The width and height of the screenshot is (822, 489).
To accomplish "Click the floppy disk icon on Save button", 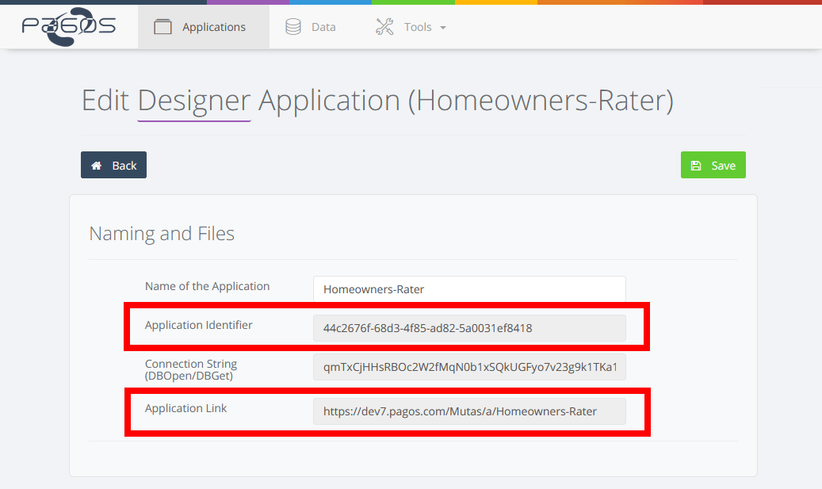I will (x=697, y=165).
